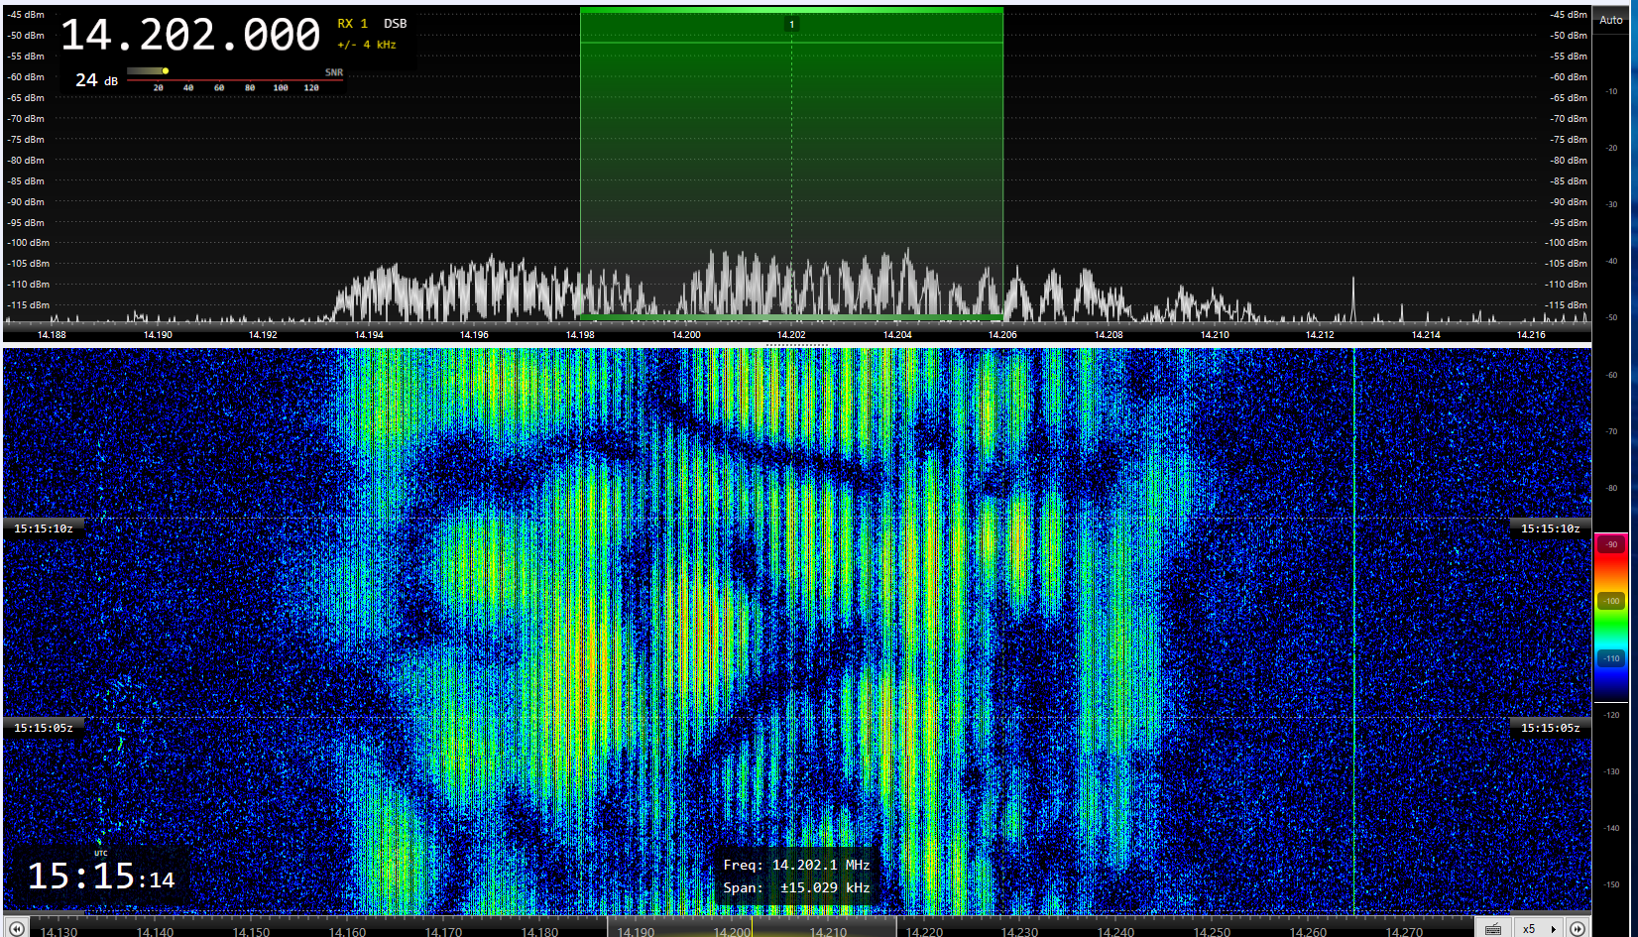Click the yellow -100 waterfall color handle
Viewport: 1638px width, 937px height.
pos(1611,601)
